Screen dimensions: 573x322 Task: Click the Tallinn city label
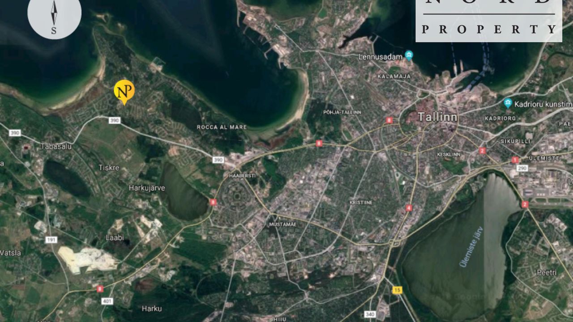[437, 117]
